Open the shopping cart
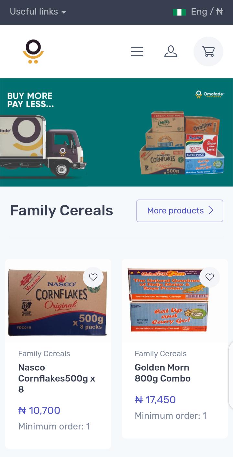 click(x=208, y=51)
